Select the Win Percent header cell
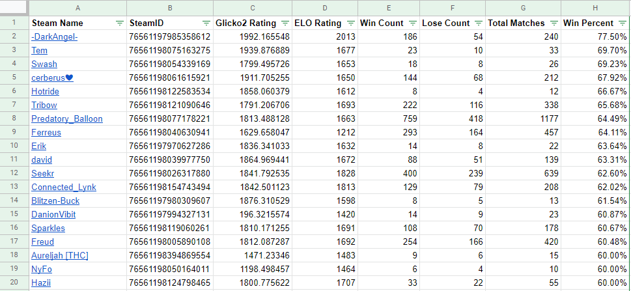This screenshot has width=631, height=291. (x=596, y=23)
